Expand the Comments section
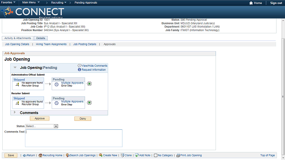 [15, 112]
